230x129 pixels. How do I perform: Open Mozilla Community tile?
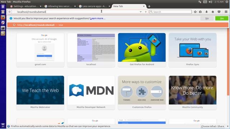click(193, 92)
